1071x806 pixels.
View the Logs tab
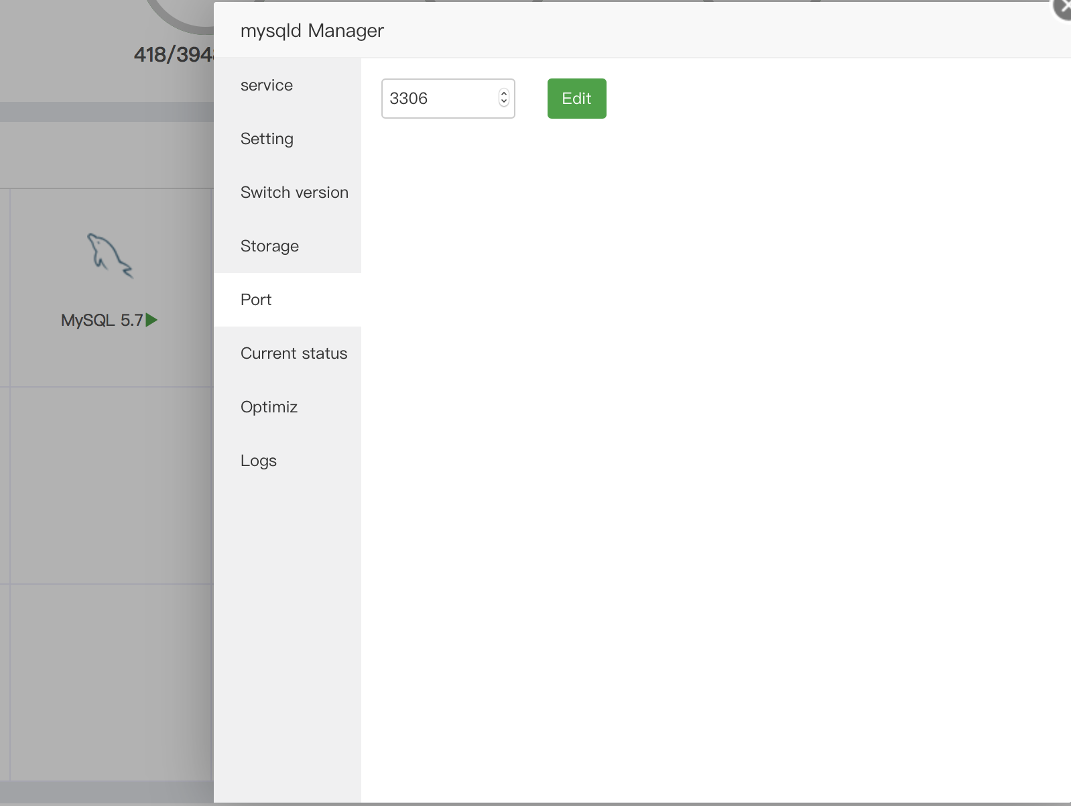point(287,461)
